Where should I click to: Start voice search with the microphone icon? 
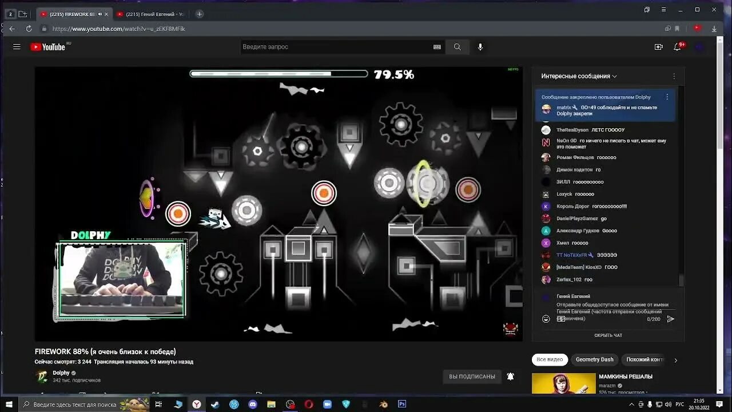pyautogui.click(x=480, y=47)
